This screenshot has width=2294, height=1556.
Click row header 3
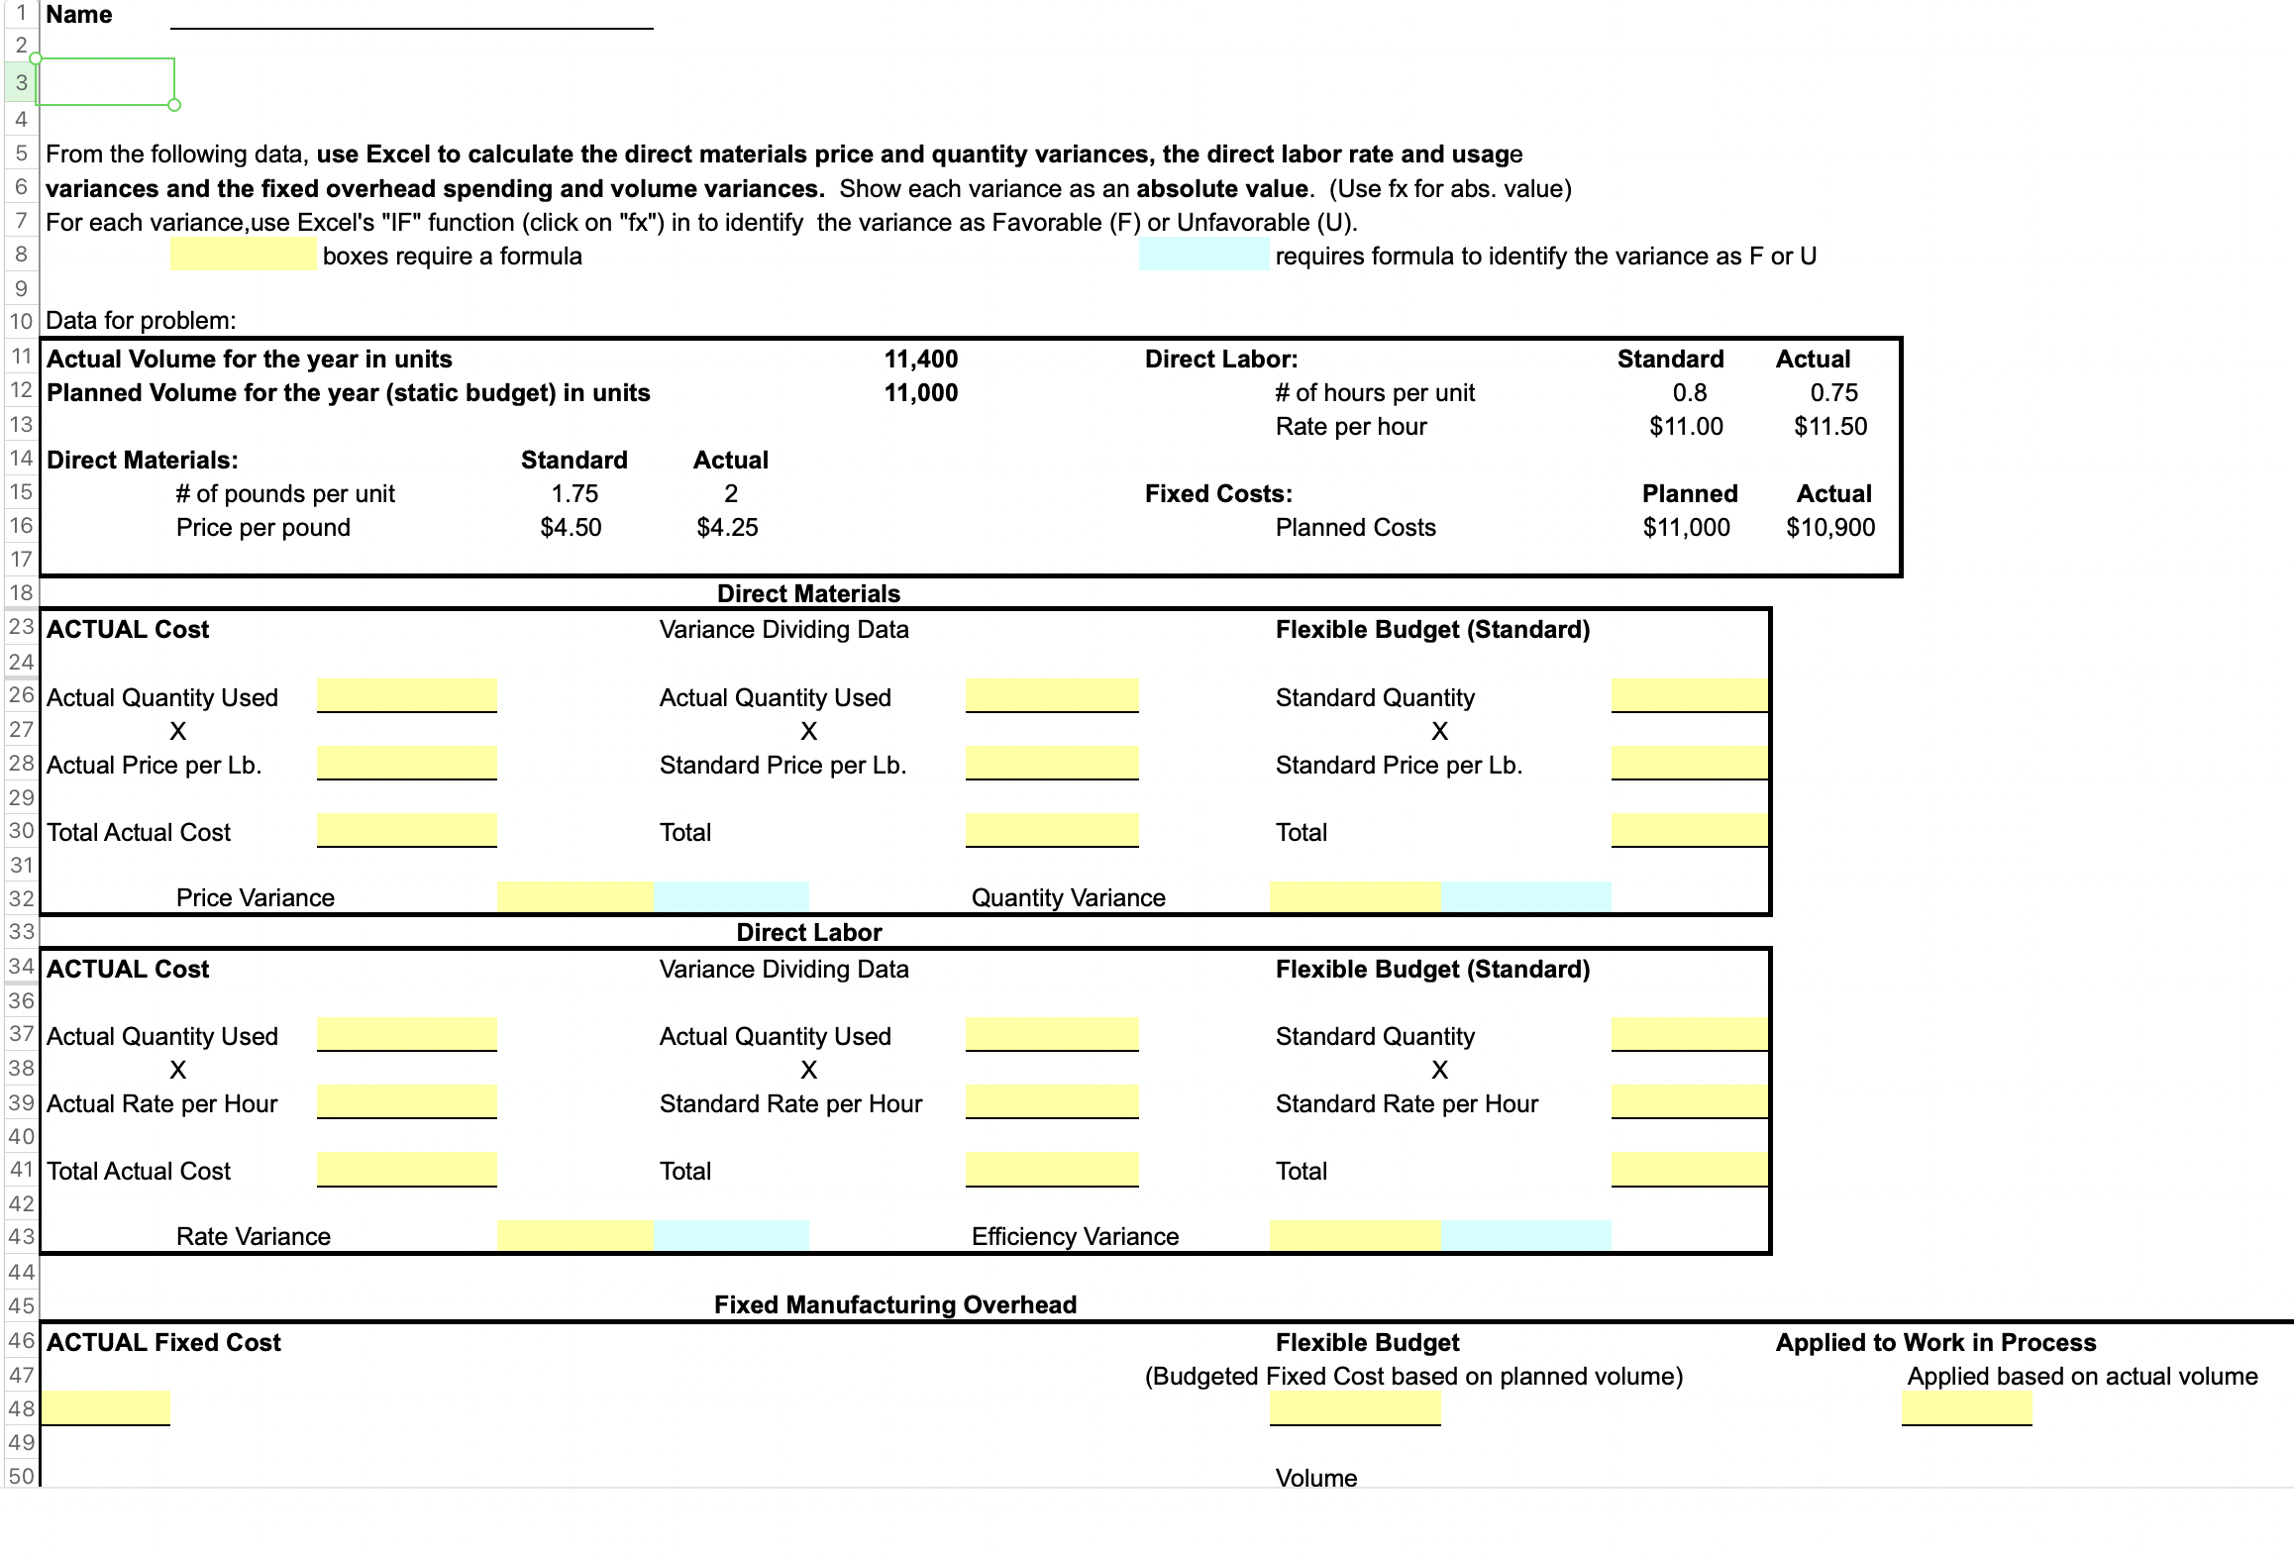[21, 82]
